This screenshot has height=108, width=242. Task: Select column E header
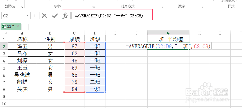(x=116, y=33)
